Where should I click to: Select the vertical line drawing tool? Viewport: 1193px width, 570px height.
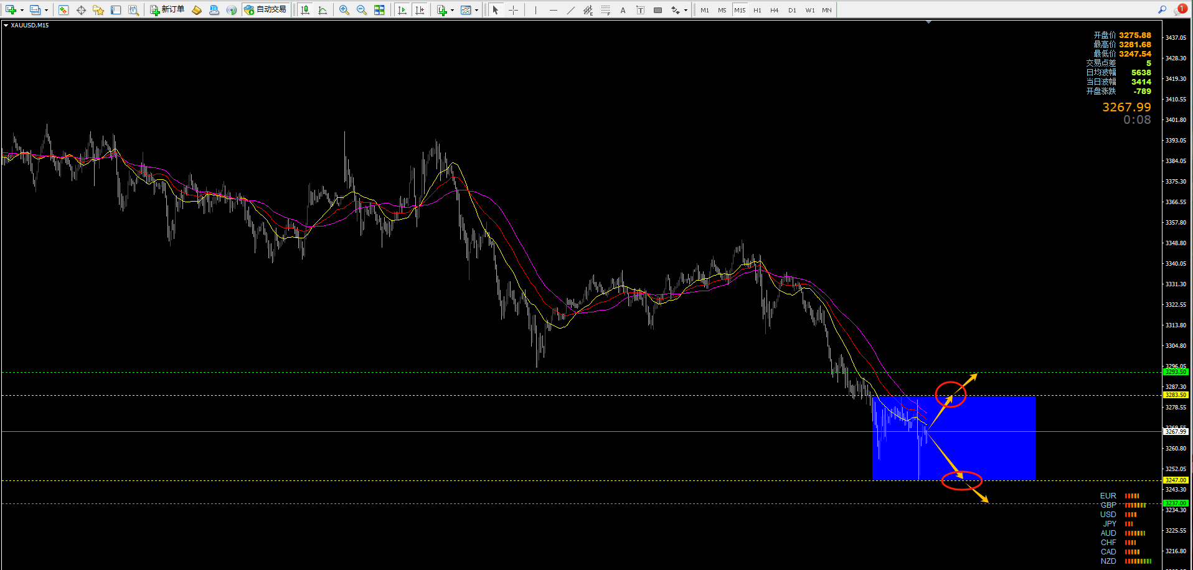coord(535,10)
